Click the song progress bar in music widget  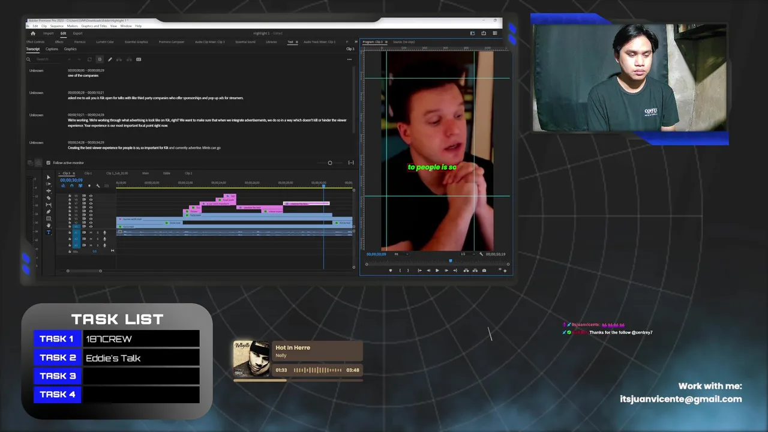[298, 379]
